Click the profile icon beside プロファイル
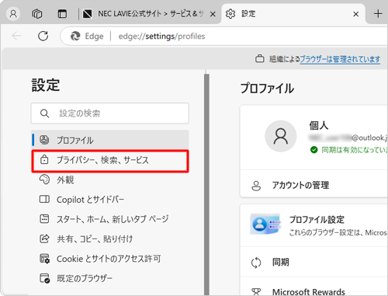388x296 pixels. [x=44, y=140]
